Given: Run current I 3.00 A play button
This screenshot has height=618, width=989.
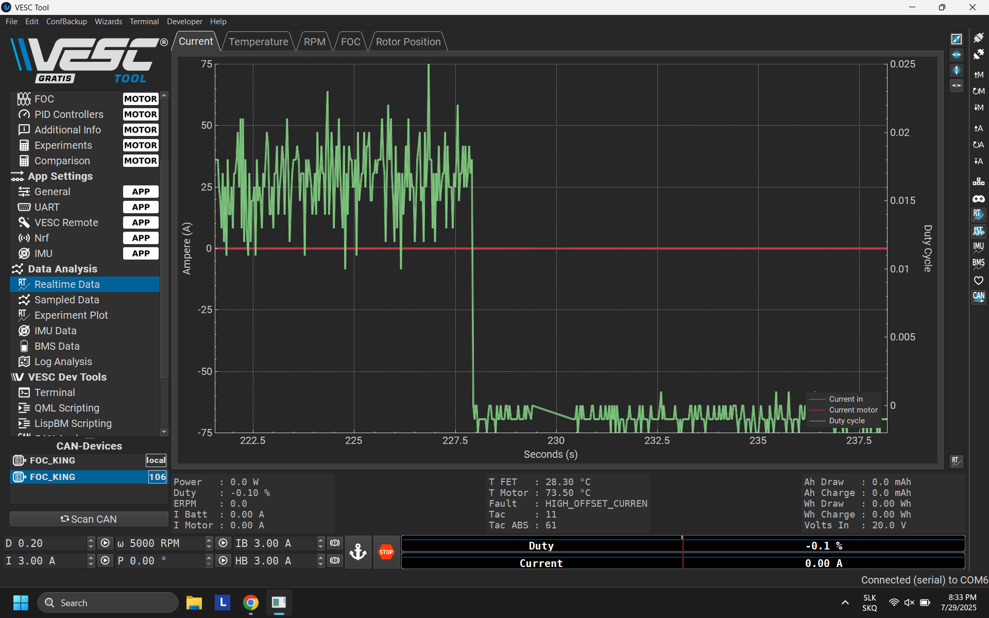Looking at the screenshot, I should [x=105, y=561].
